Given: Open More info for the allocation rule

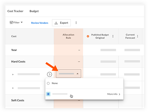Looking at the screenshot, I should click(x=114, y=94).
